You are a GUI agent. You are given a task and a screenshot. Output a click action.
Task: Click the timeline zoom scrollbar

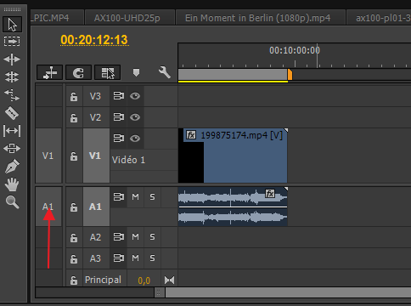[x=288, y=292]
